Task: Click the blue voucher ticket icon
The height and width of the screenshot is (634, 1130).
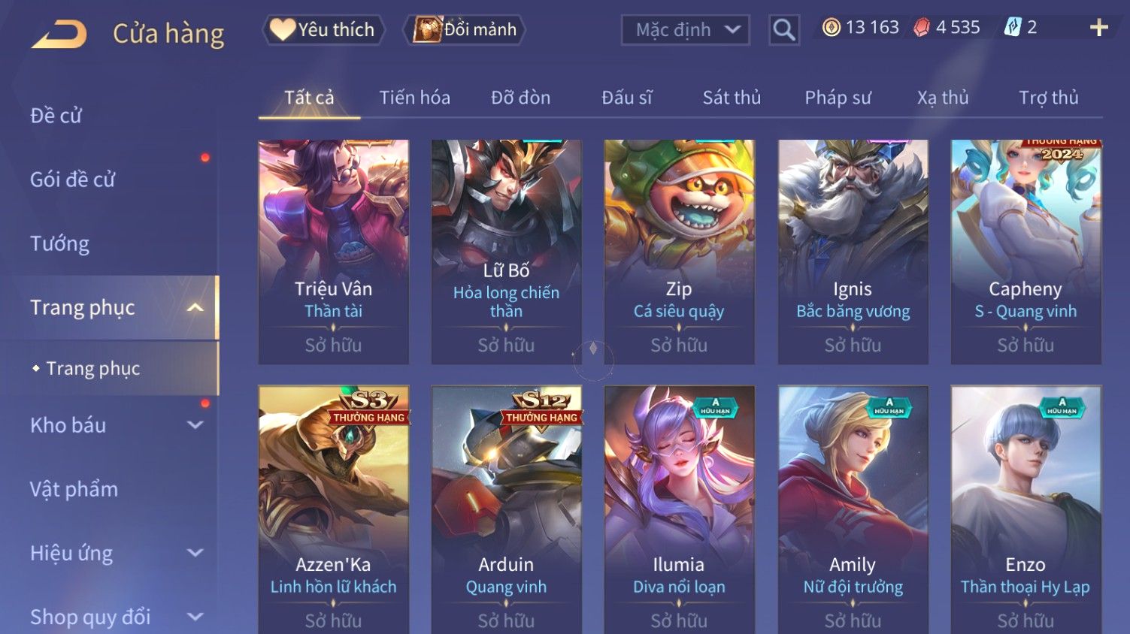Action: coord(1013,28)
